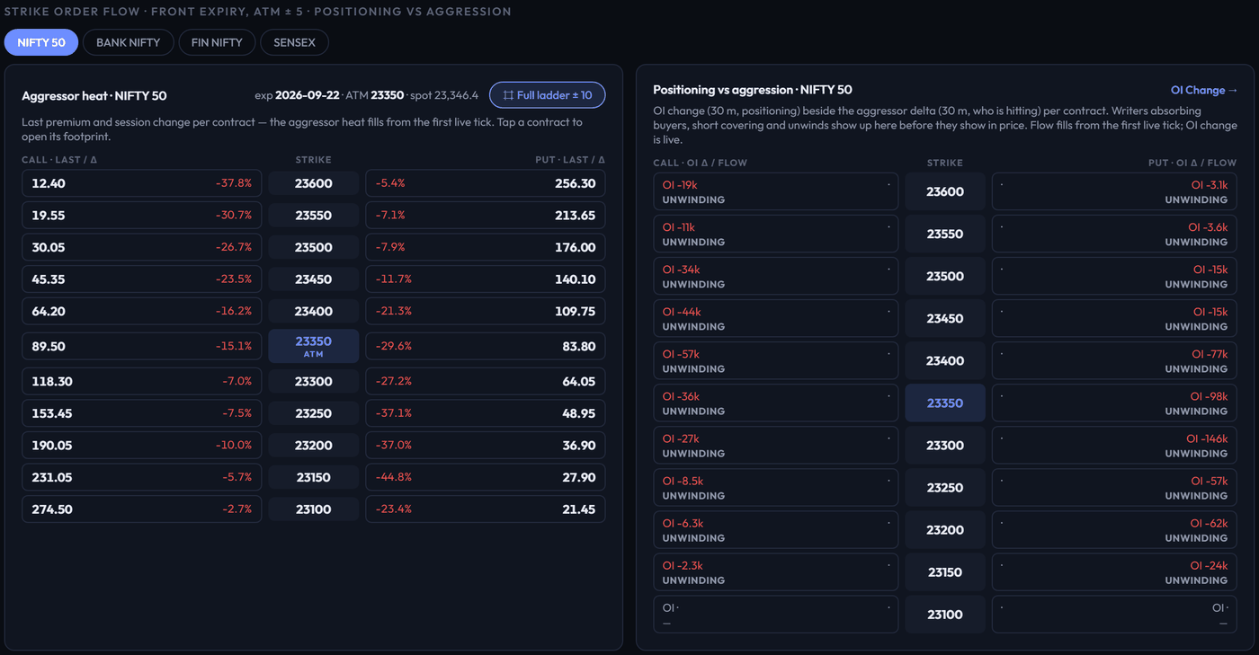This screenshot has width=1259, height=655.
Task: Tap the call contract priced 153.45
Action: (142, 413)
